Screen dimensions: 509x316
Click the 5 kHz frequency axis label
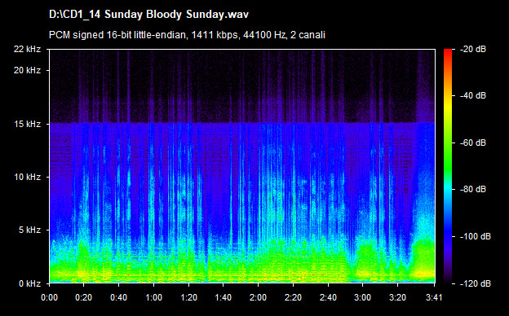29,230
